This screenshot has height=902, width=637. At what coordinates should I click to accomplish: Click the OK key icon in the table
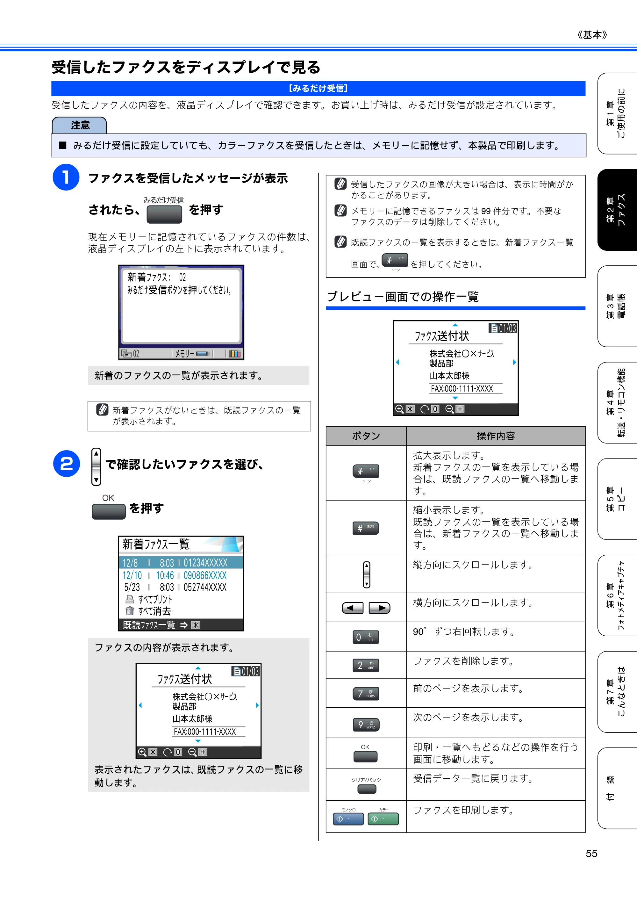click(365, 756)
